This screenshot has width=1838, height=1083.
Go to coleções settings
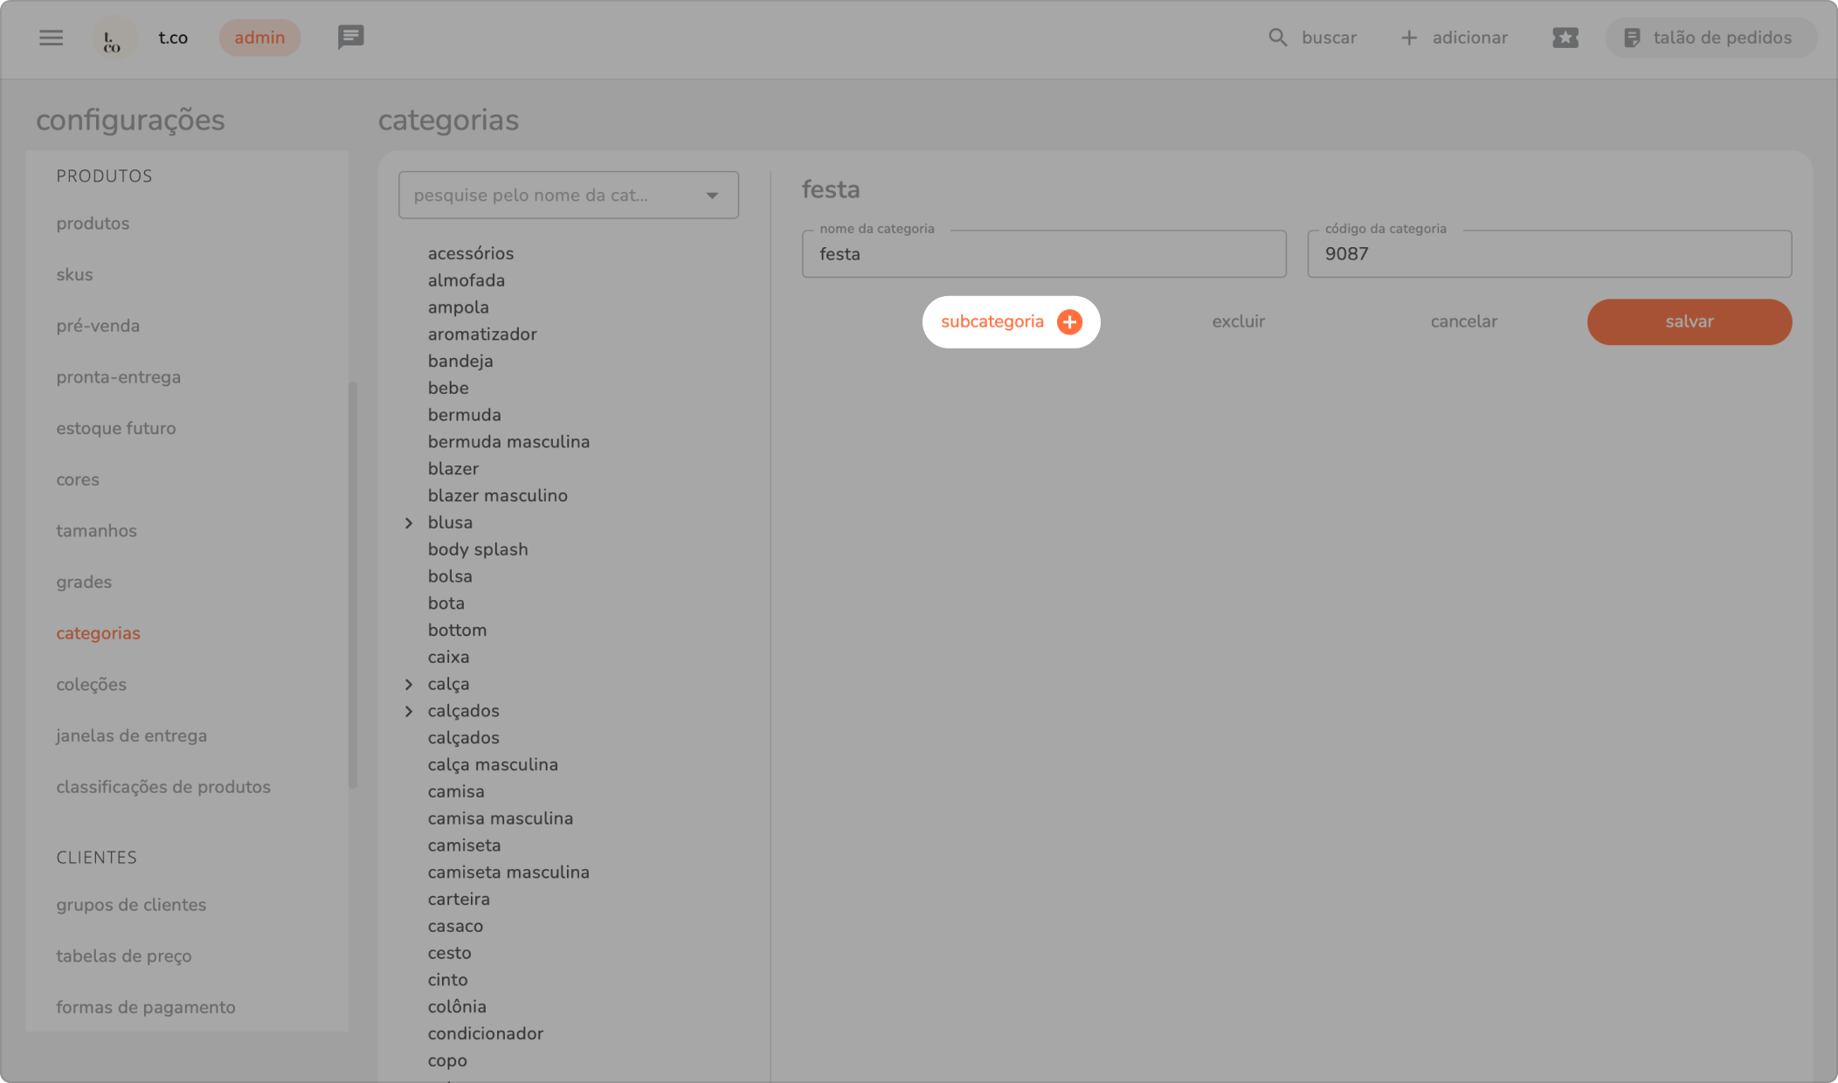point(91,685)
